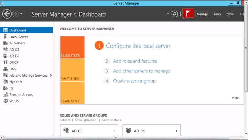This screenshot has height=140, width=248.
Task: Click the horizontal scrollbar at the bottom
Action: (x=117, y=137)
